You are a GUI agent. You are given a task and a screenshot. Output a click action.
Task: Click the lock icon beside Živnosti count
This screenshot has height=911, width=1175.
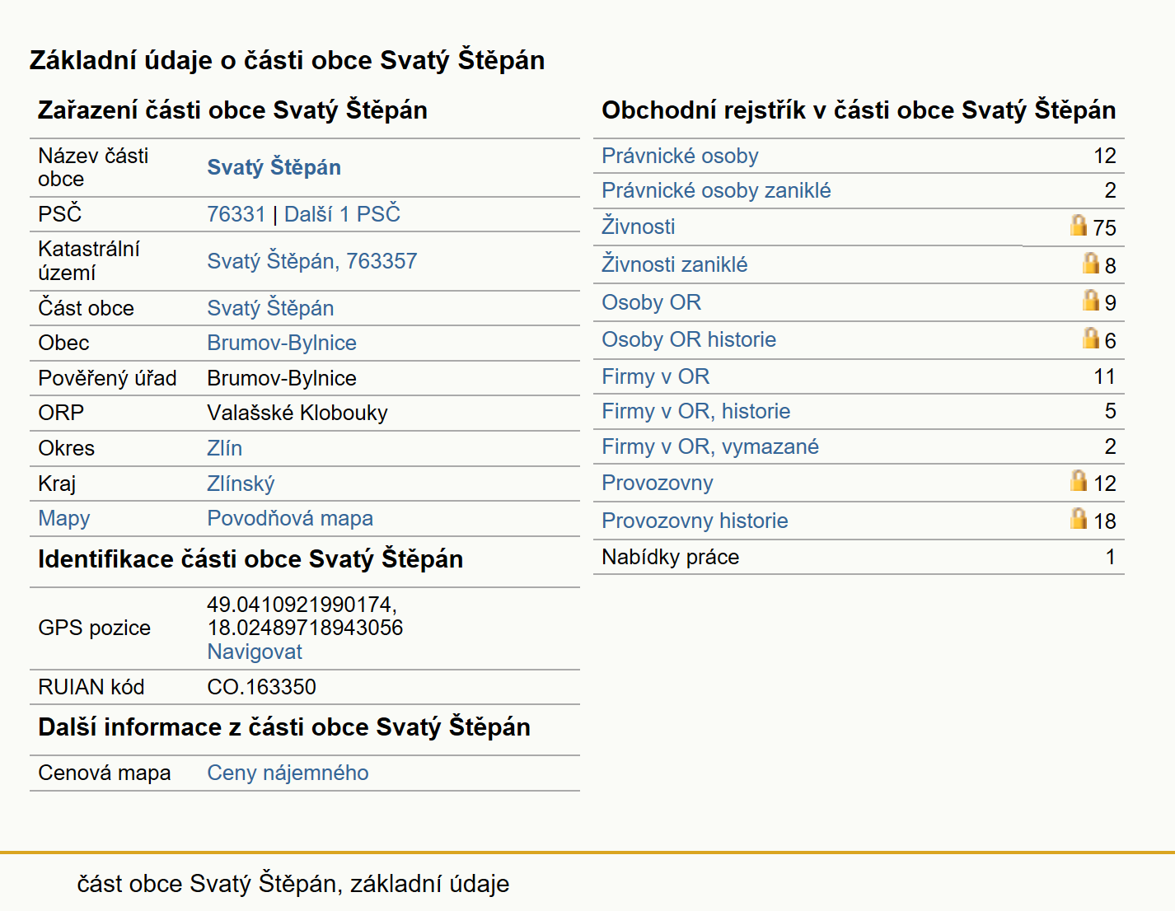1079,225
